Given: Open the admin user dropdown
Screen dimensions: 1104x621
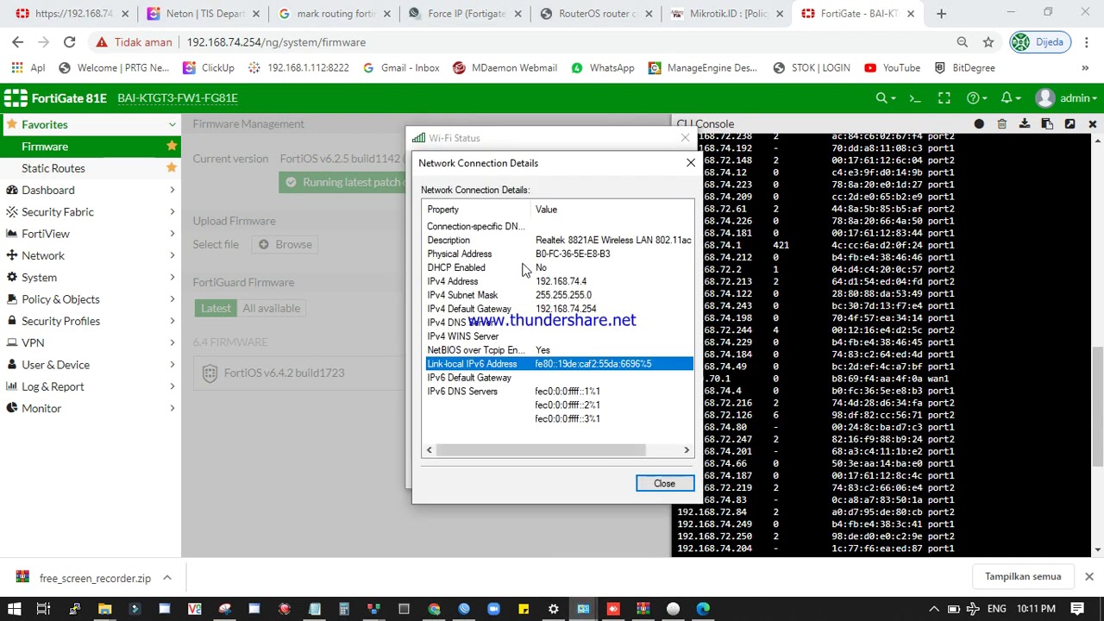Looking at the screenshot, I should pos(1067,98).
